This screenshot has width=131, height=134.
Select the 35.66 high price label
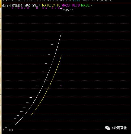(x=69, y=10)
